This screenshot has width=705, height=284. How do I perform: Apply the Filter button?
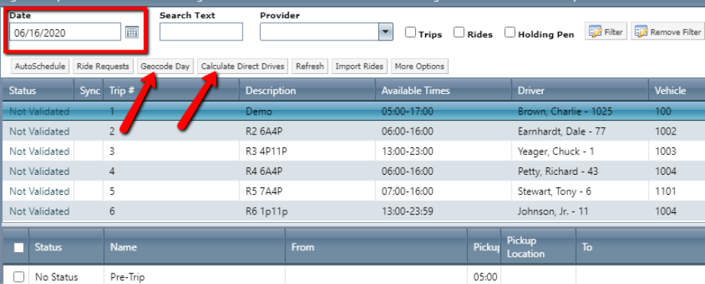[x=606, y=32]
